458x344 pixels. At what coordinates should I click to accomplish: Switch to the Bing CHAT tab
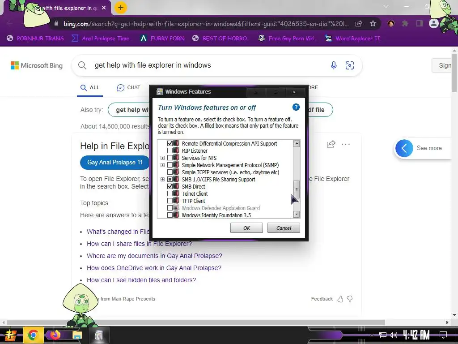[128, 87]
